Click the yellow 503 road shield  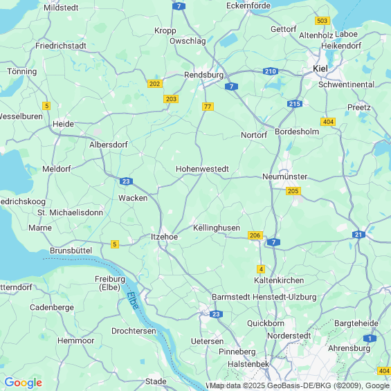tap(322, 21)
